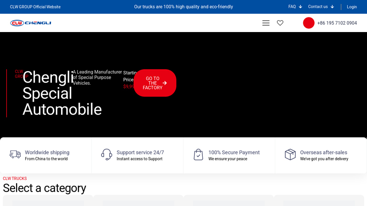This screenshot has height=206, width=367.
Task: Click 'Instant access to Support' text
Action: pos(139,159)
